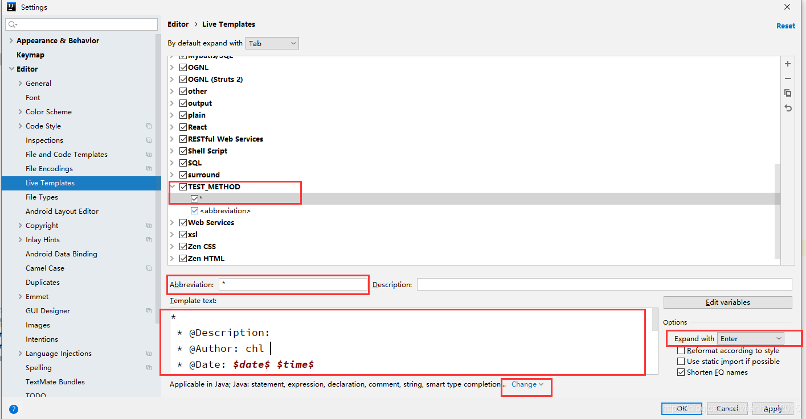Screen dimensions: 806x419
Task: Select the RESTful Web Services group row
Action: point(474,139)
